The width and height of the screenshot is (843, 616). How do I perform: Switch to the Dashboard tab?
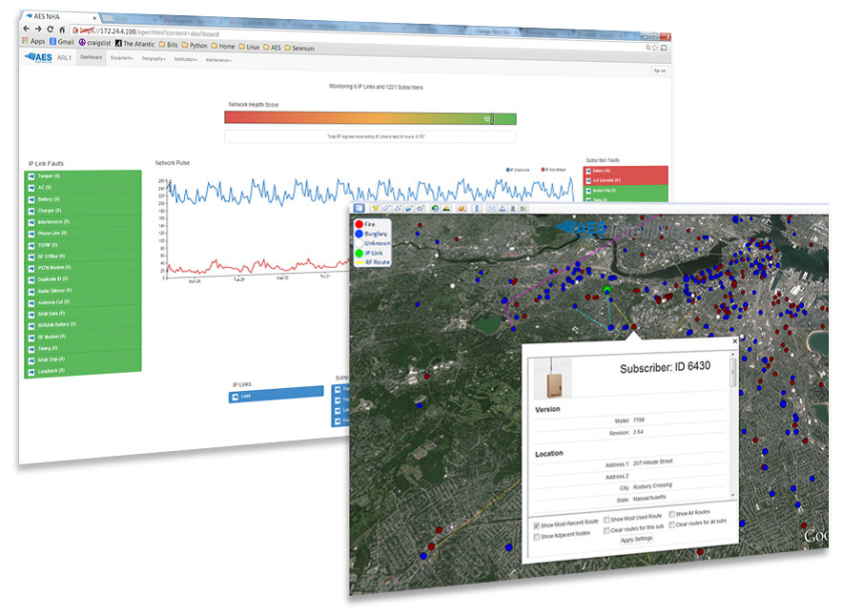point(91,57)
